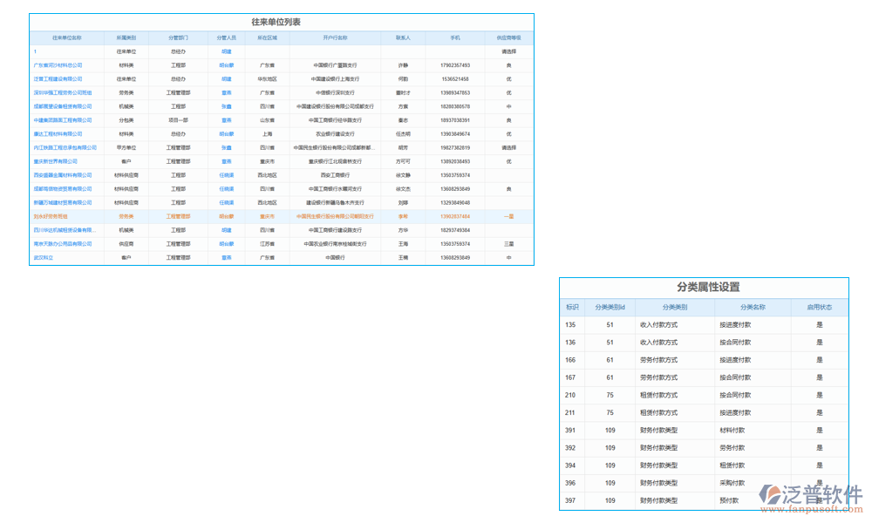Click the 泛普软件 logo icon

[770, 494]
